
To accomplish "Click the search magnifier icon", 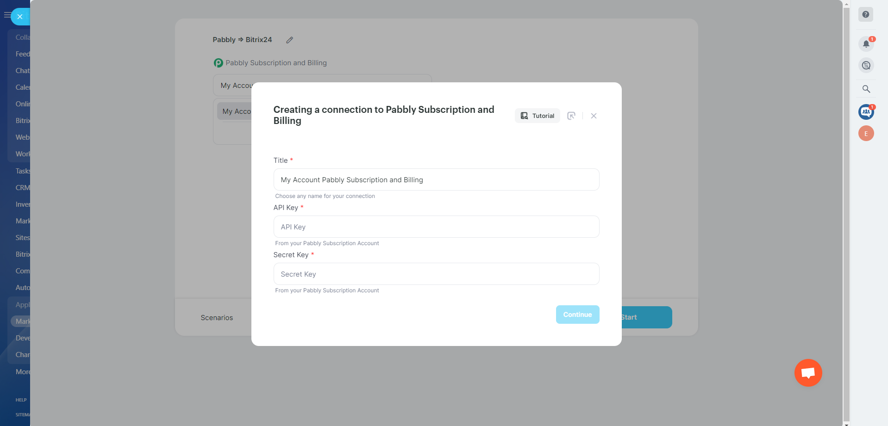I will point(866,89).
